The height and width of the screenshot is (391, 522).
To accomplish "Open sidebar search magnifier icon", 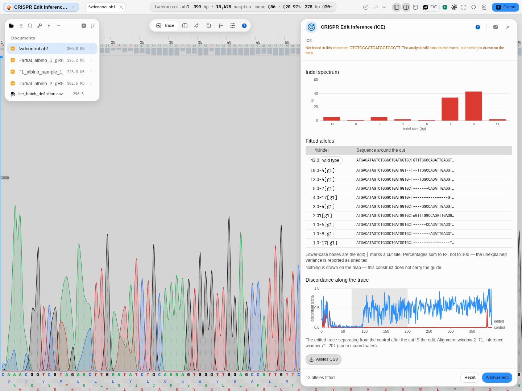I will point(30,26).
